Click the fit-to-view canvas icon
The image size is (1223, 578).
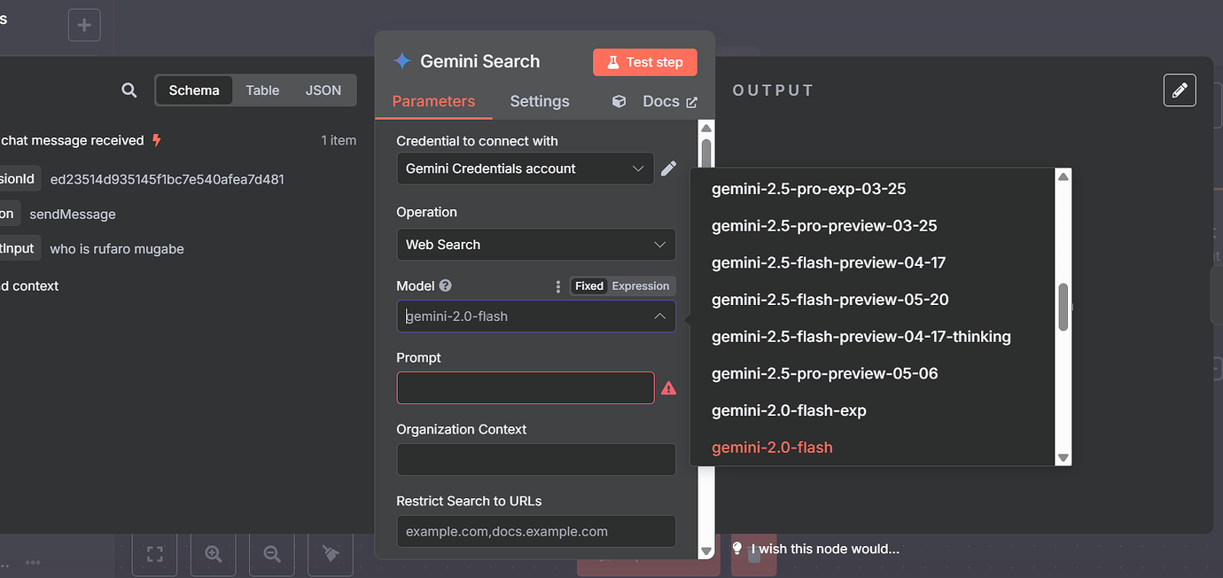click(x=155, y=554)
